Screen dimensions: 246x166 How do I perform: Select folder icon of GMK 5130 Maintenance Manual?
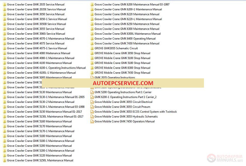[x=5, y=92]
